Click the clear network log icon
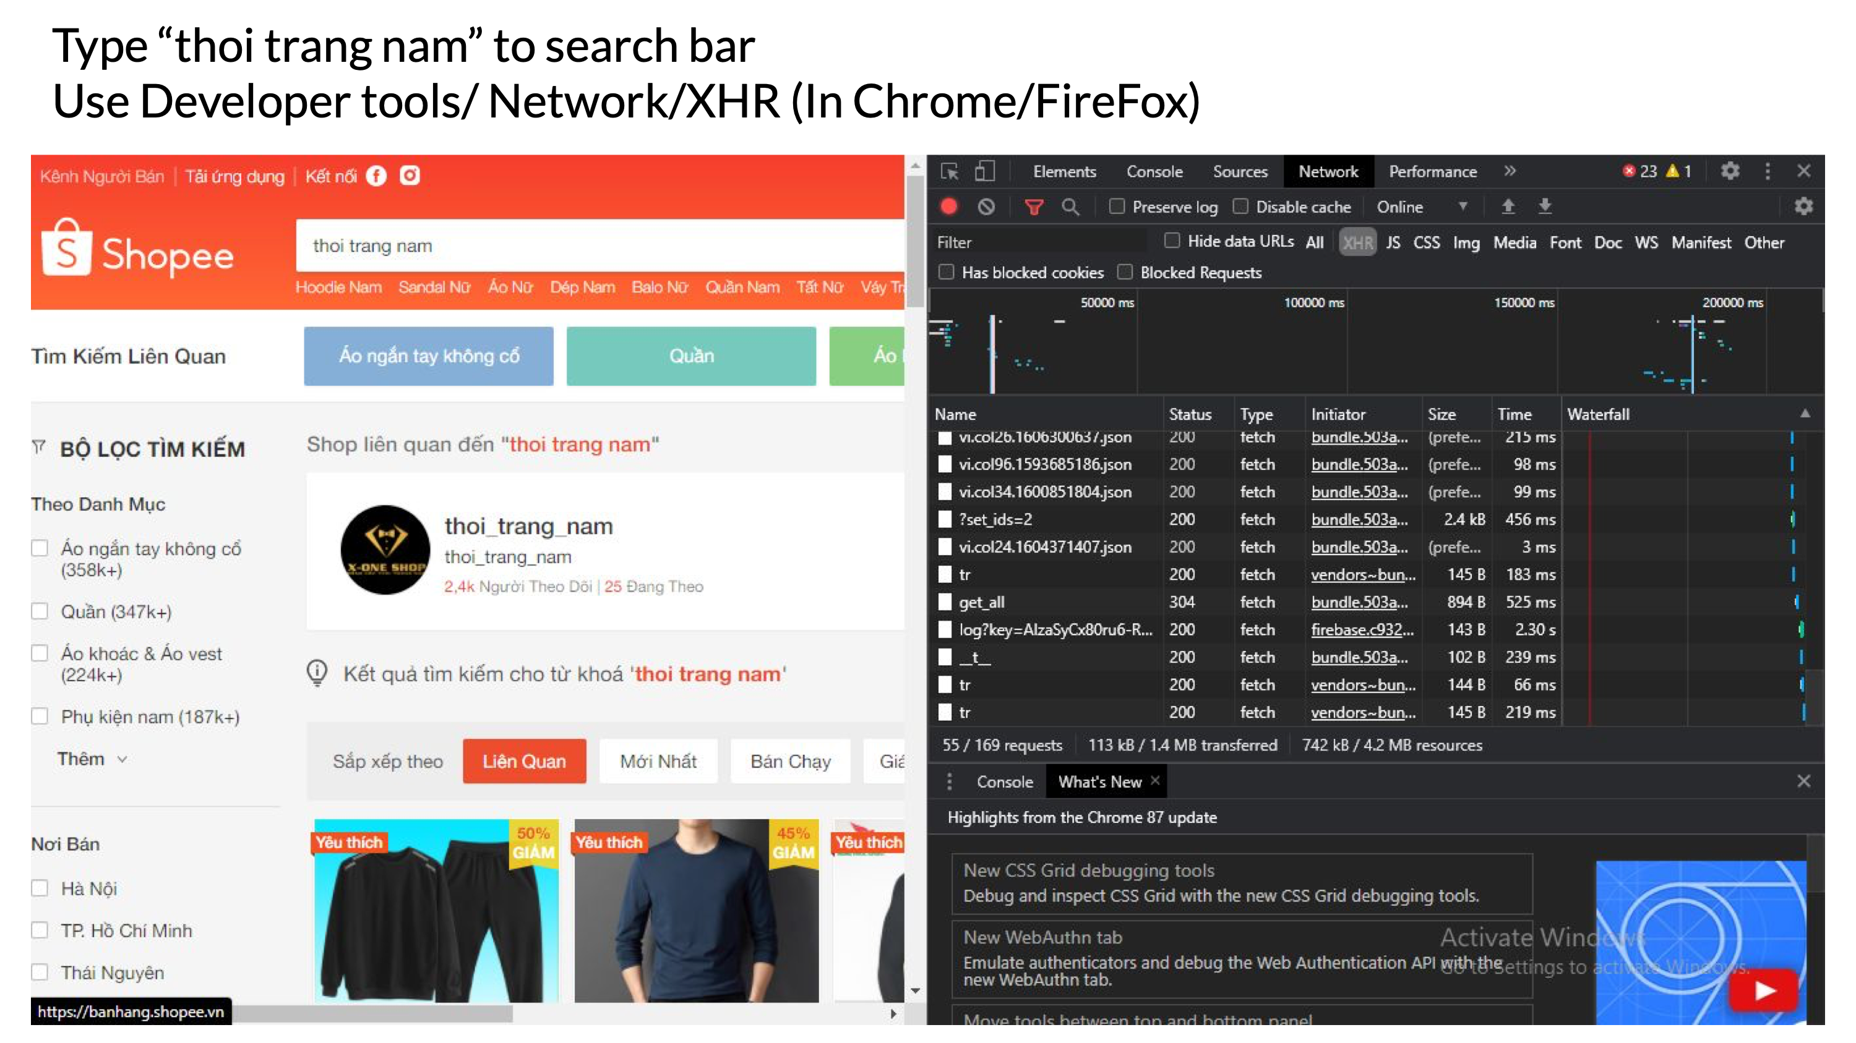 point(986,206)
